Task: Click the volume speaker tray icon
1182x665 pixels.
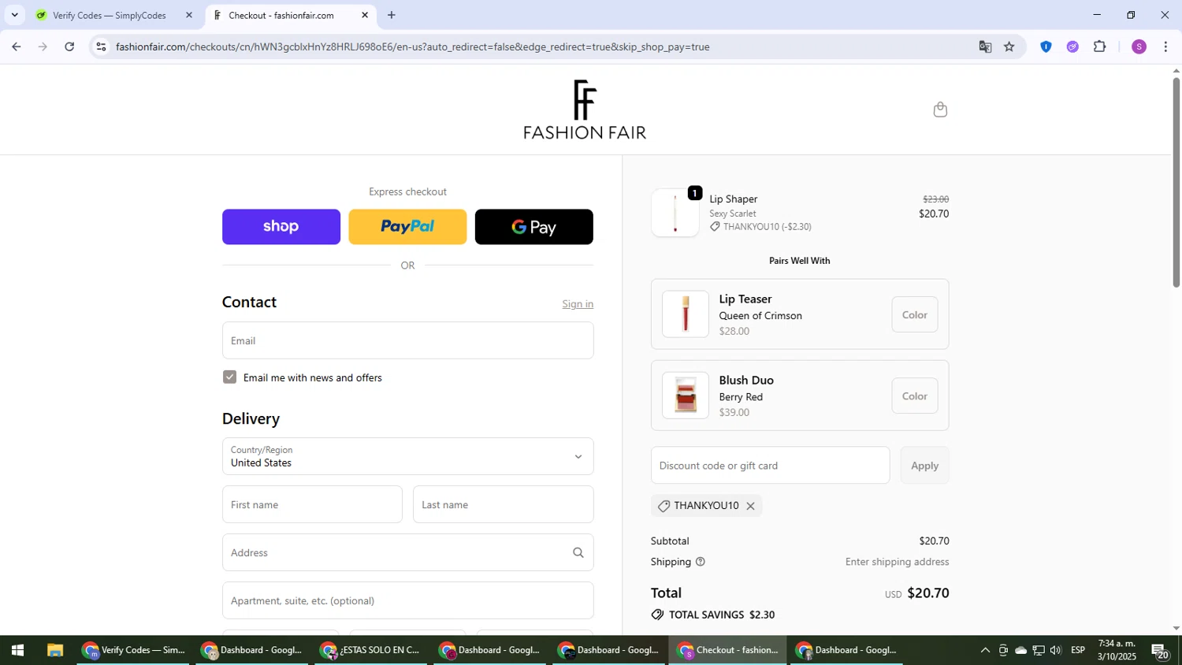Action: pyautogui.click(x=1056, y=650)
